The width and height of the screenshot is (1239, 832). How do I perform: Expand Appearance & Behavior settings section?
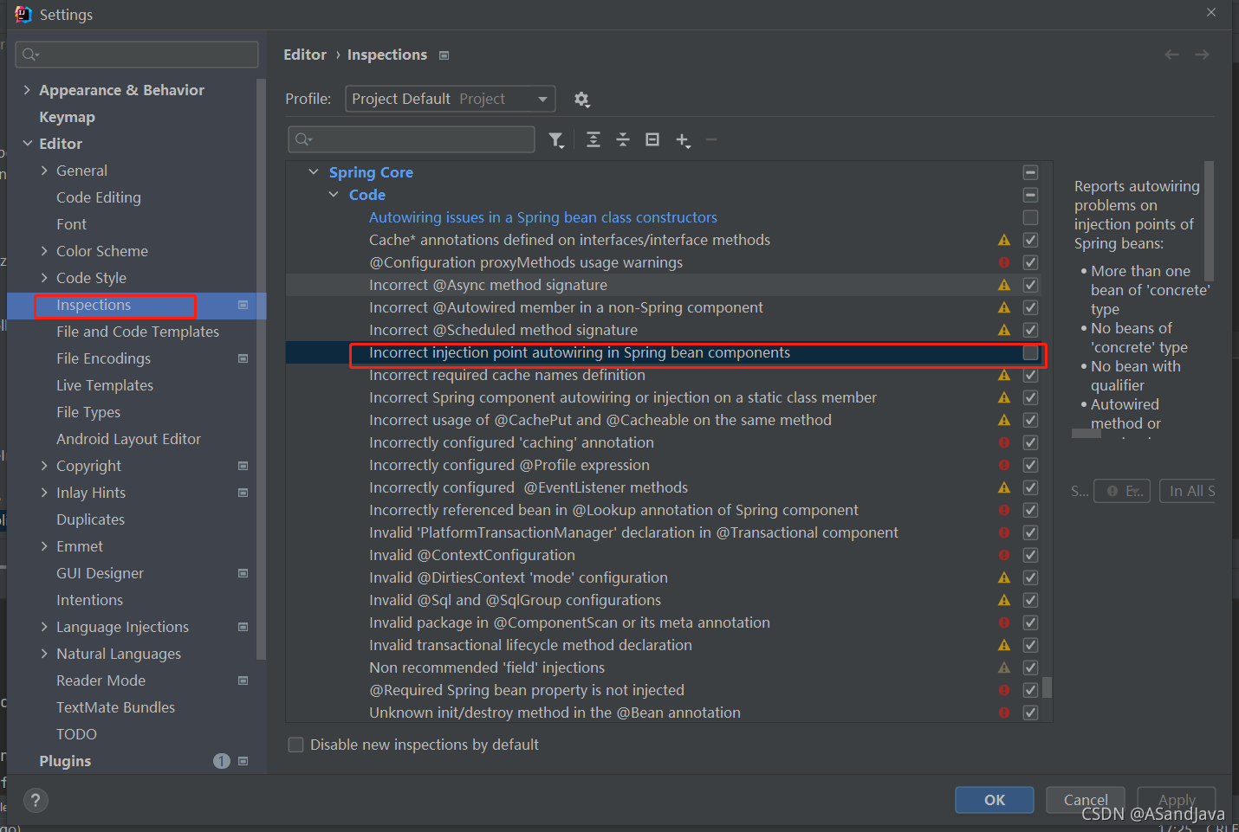(x=27, y=90)
